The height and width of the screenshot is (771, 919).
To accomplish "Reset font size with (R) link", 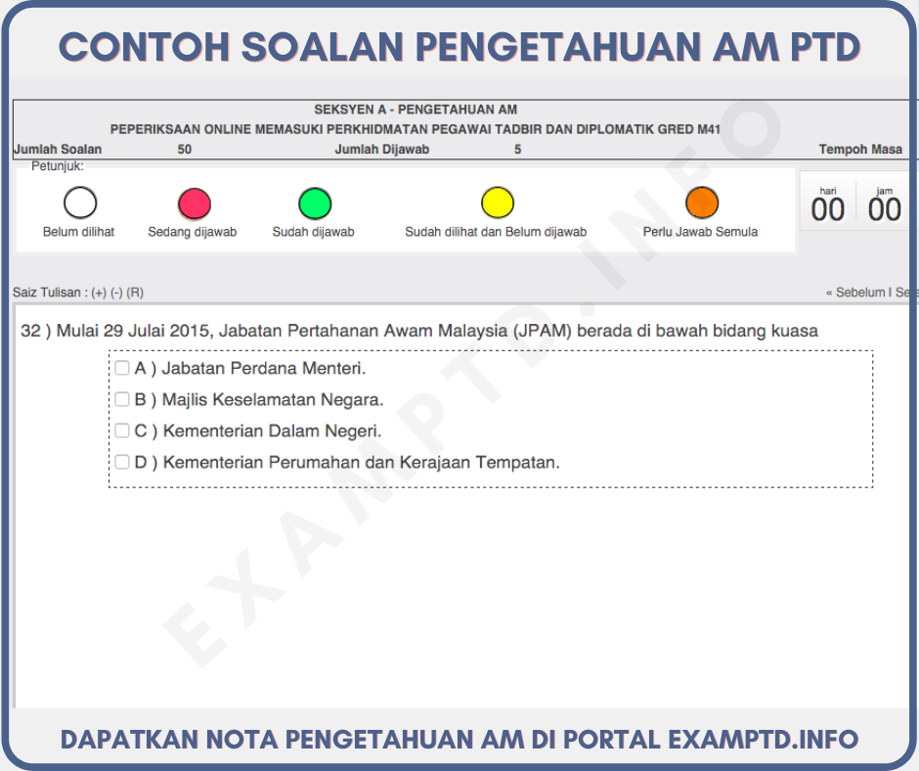I will coord(135,293).
